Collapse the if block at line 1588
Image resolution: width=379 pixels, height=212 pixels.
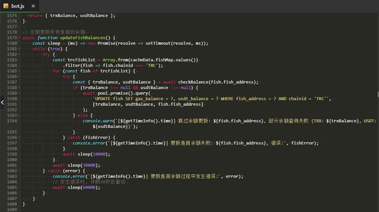click(x=19, y=88)
